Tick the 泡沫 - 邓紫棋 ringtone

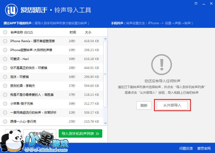[5, 77]
